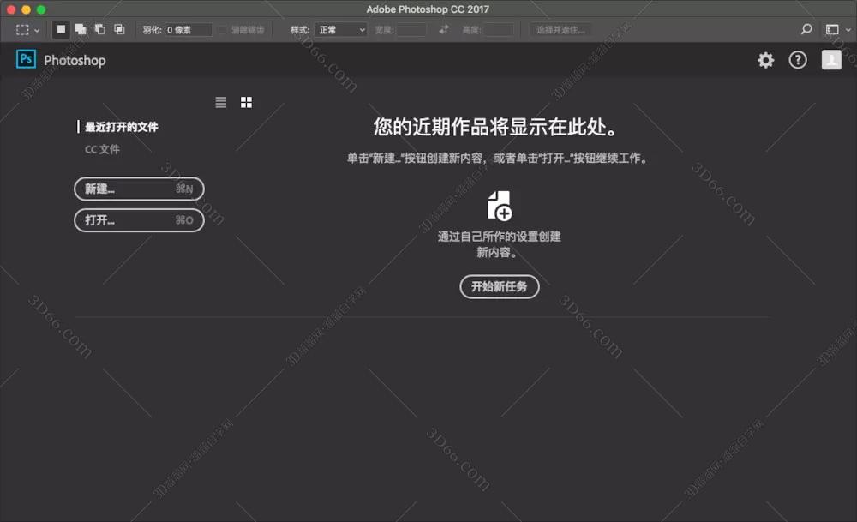Select the 最近打开的文件 tab
Image resolution: width=857 pixels, height=522 pixels.
121,127
